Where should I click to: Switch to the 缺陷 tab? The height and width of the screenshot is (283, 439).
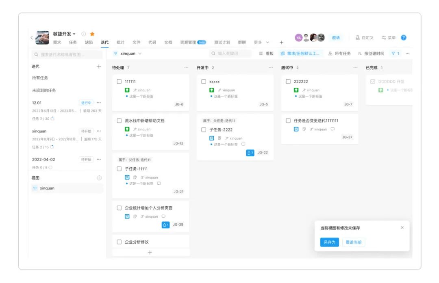89,42
